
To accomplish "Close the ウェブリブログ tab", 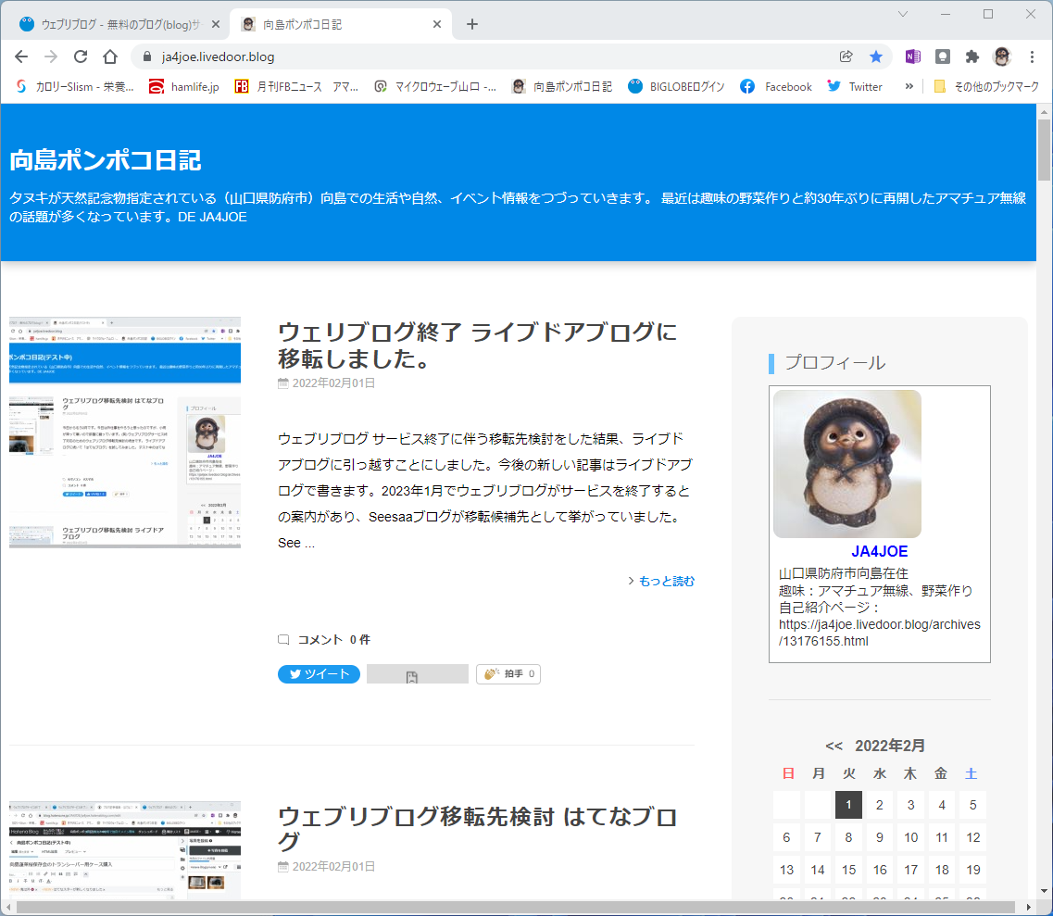I will coord(216,24).
